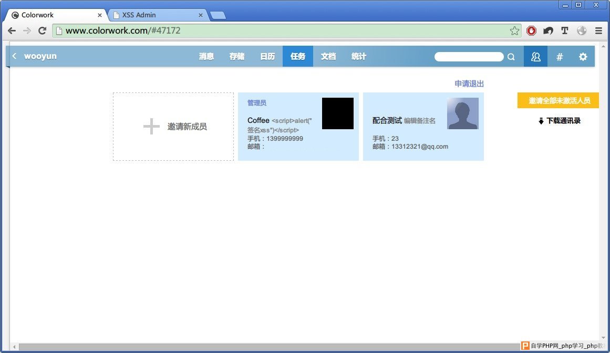Close the XSS Admin tab

(200, 15)
